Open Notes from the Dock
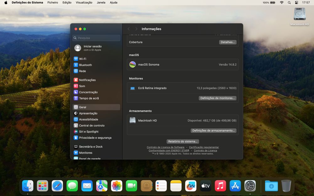Viewport: 314px width, 196px height. (x=176, y=186)
